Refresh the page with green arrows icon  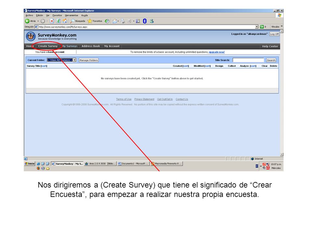(58, 21)
